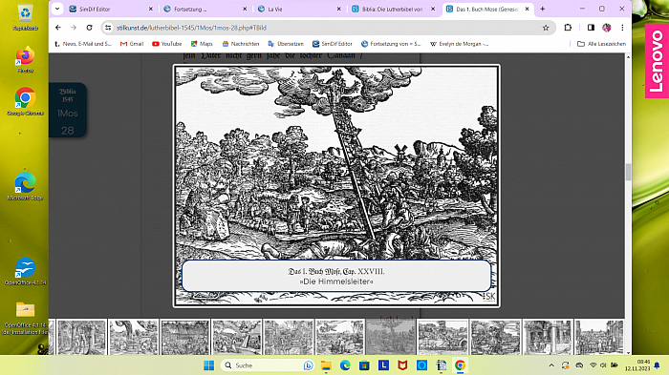Select the dimmed current thumbnail

tap(391, 337)
